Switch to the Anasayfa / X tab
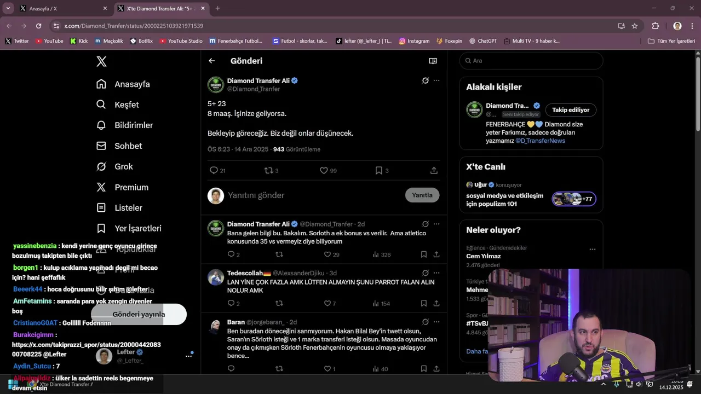Viewport: 701px width, 394px height. coord(63,9)
